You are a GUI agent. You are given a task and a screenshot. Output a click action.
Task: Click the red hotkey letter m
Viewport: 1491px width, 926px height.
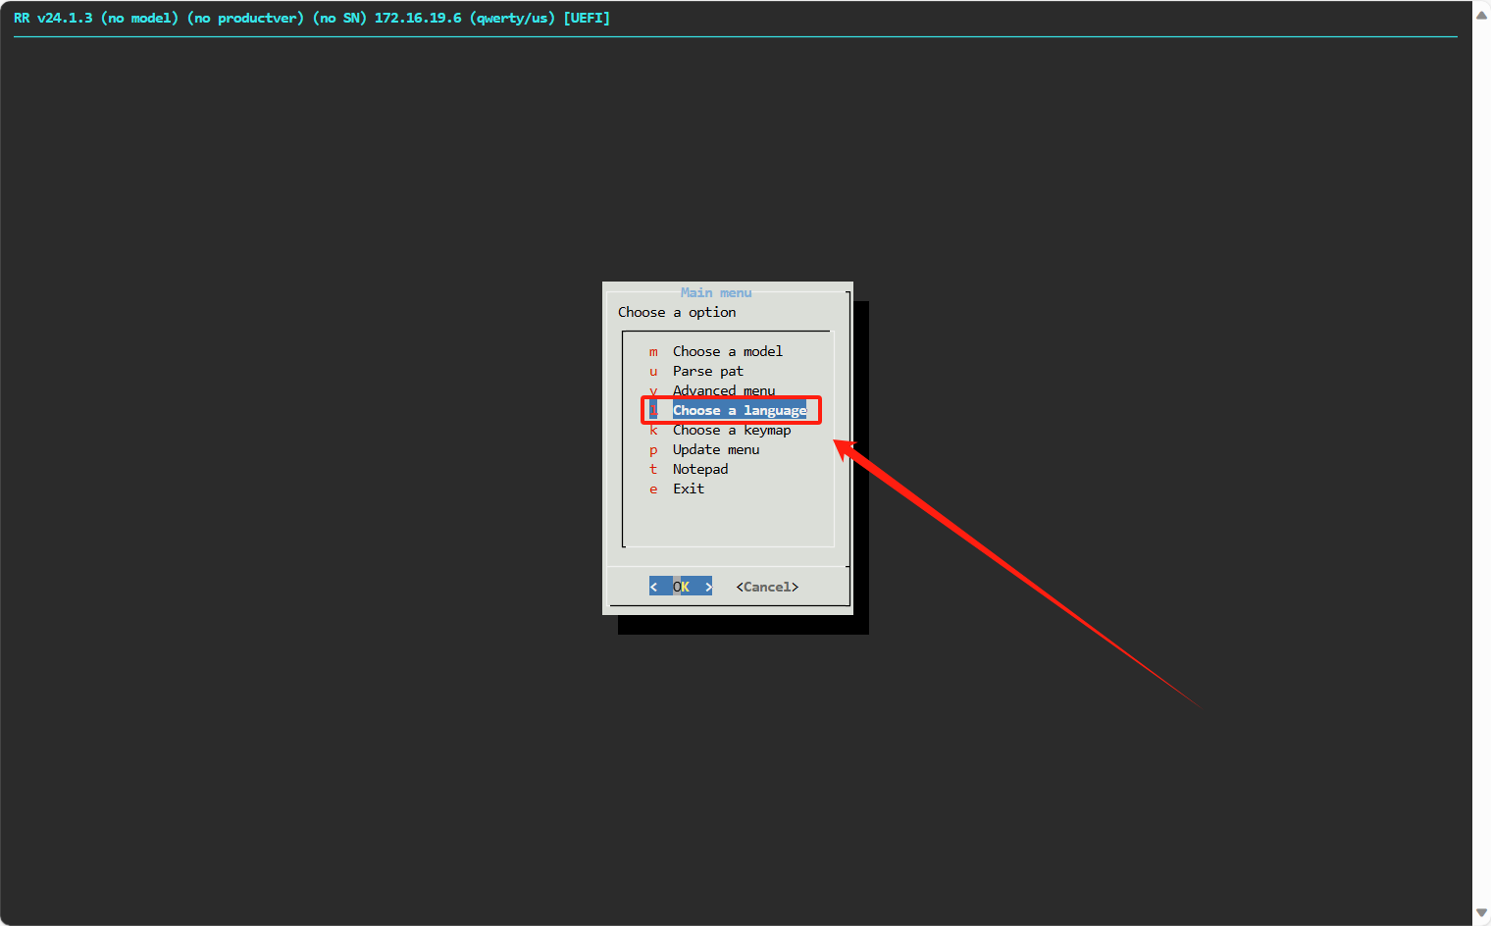click(x=653, y=351)
